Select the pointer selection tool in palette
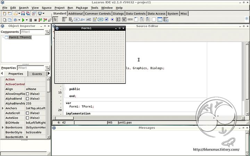The height and width of the screenshot is (156, 250). point(55,19)
